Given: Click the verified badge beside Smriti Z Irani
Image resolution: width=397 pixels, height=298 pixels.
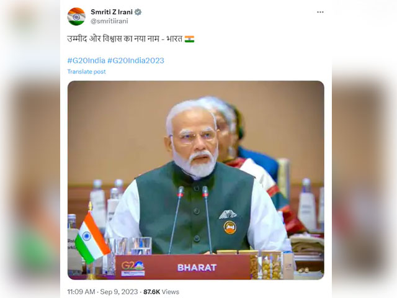Looking at the screenshot, I should pyautogui.click(x=138, y=12).
